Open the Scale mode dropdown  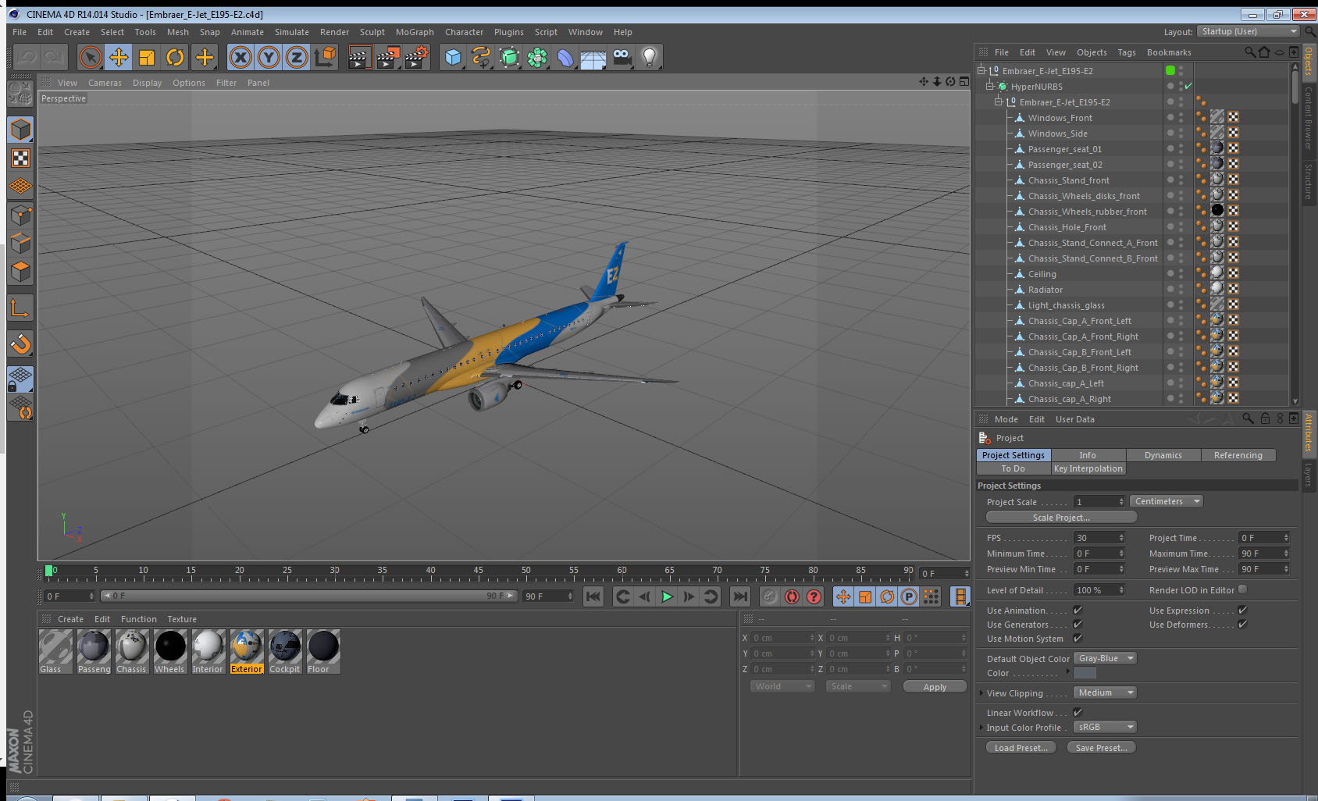click(x=858, y=686)
